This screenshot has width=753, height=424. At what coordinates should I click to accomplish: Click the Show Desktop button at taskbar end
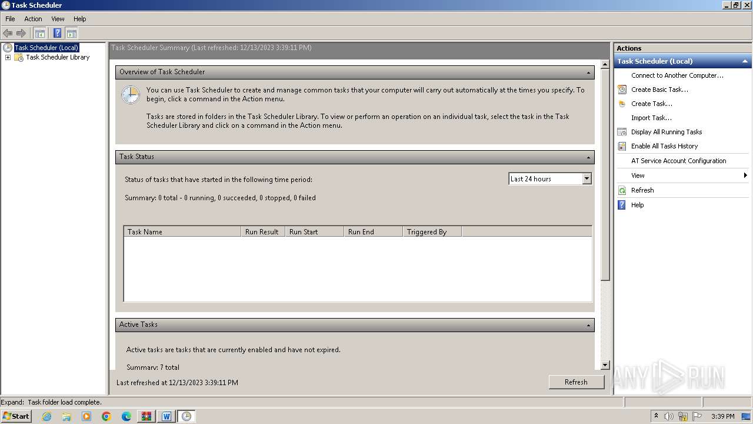tap(746, 416)
